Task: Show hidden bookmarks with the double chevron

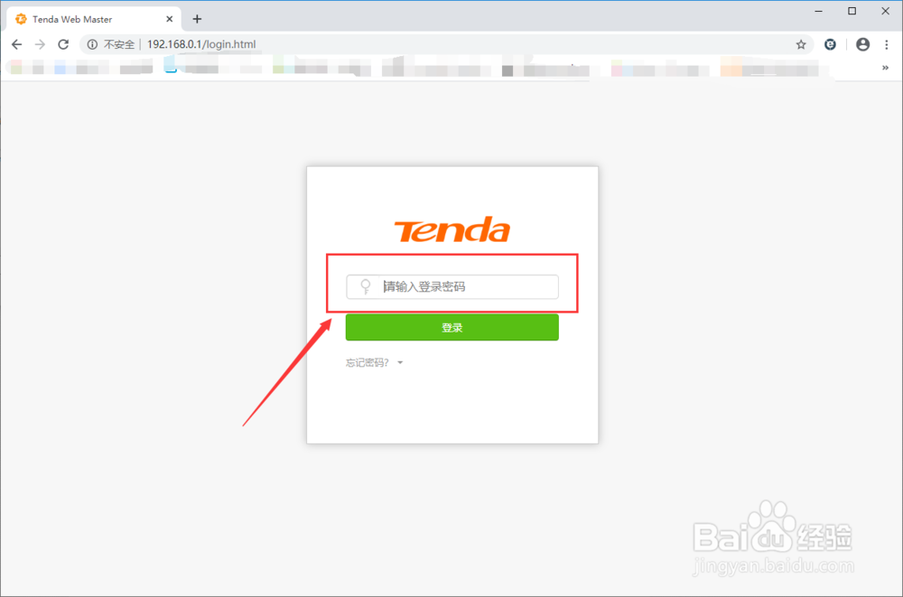Action: pyautogui.click(x=885, y=68)
